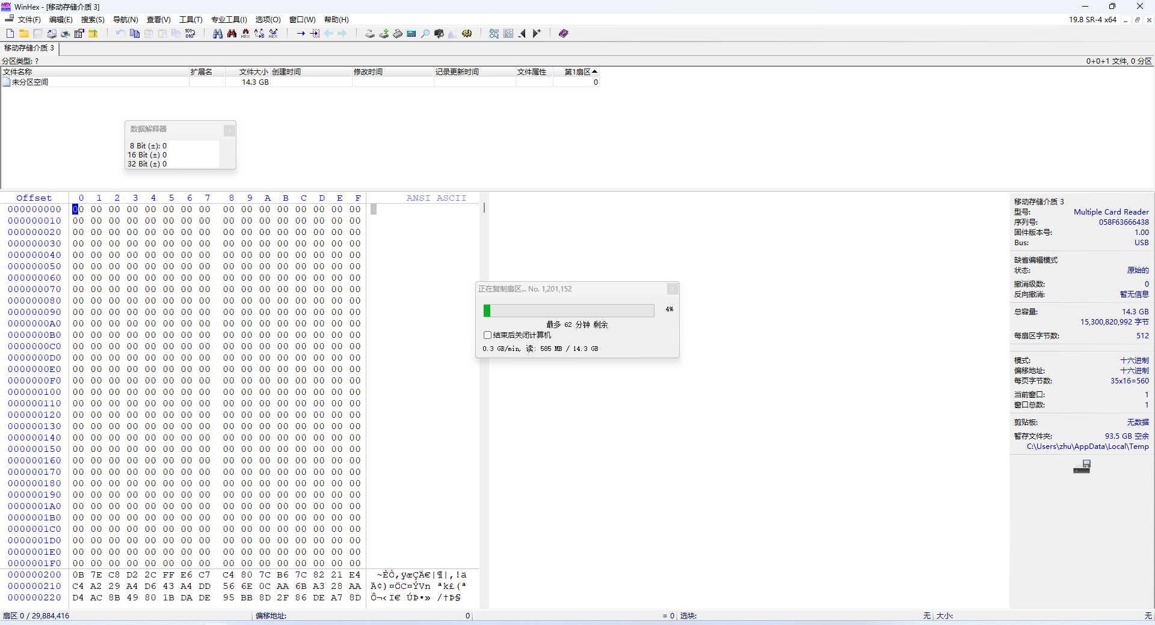The width and height of the screenshot is (1155, 625).
Task: Click the New file icon in toolbar
Action: tap(10, 34)
